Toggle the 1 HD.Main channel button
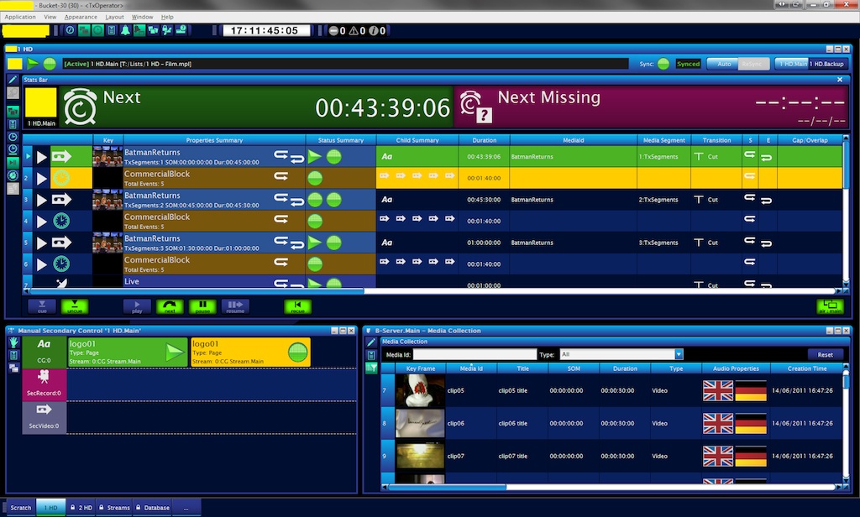 coord(791,64)
